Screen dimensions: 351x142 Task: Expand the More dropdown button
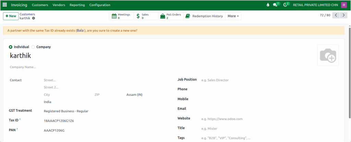click(233, 16)
